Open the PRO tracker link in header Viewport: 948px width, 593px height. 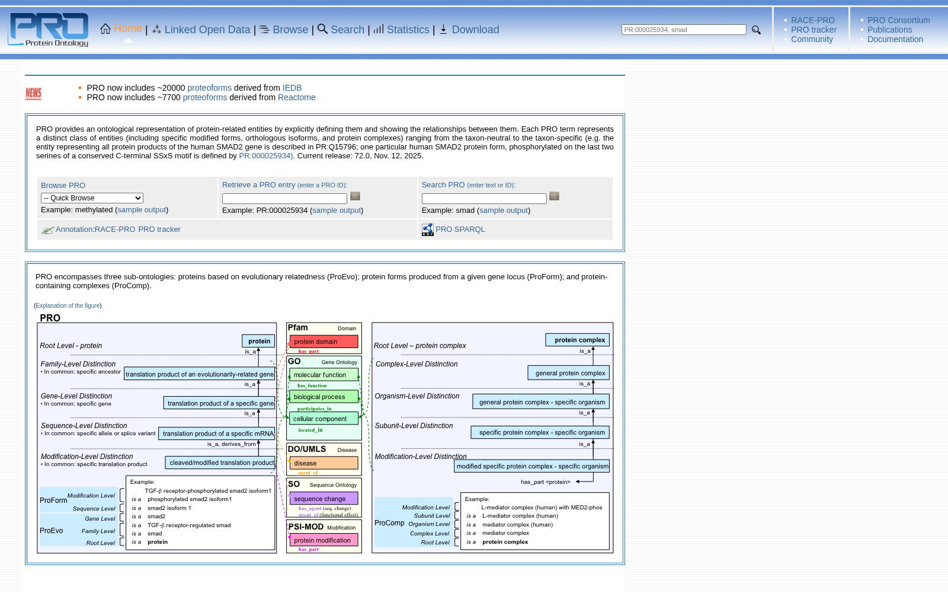pyautogui.click(x=814, y=30)
